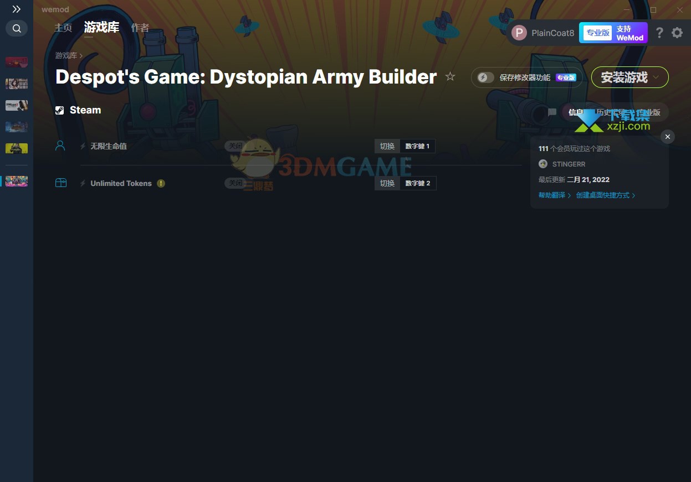Image resolution: width=691 pixels, height=482 pixels.
Task: Click the Steam platform icon
Action: click(x=60, y=110)
